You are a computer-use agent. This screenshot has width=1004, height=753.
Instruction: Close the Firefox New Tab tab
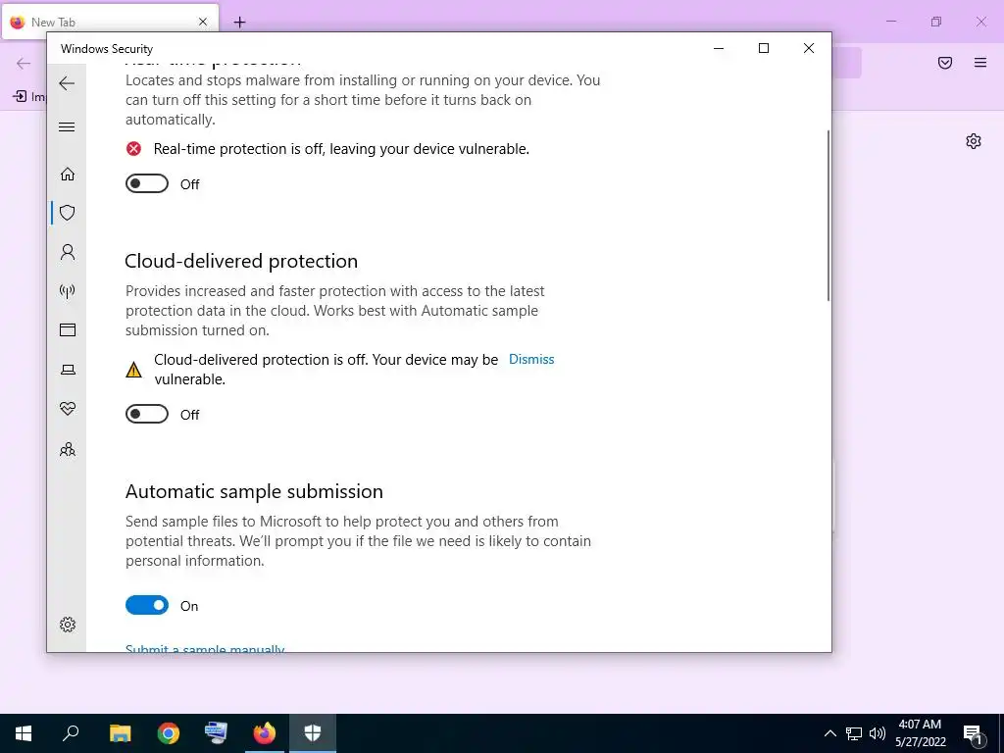tap(202, 22)
